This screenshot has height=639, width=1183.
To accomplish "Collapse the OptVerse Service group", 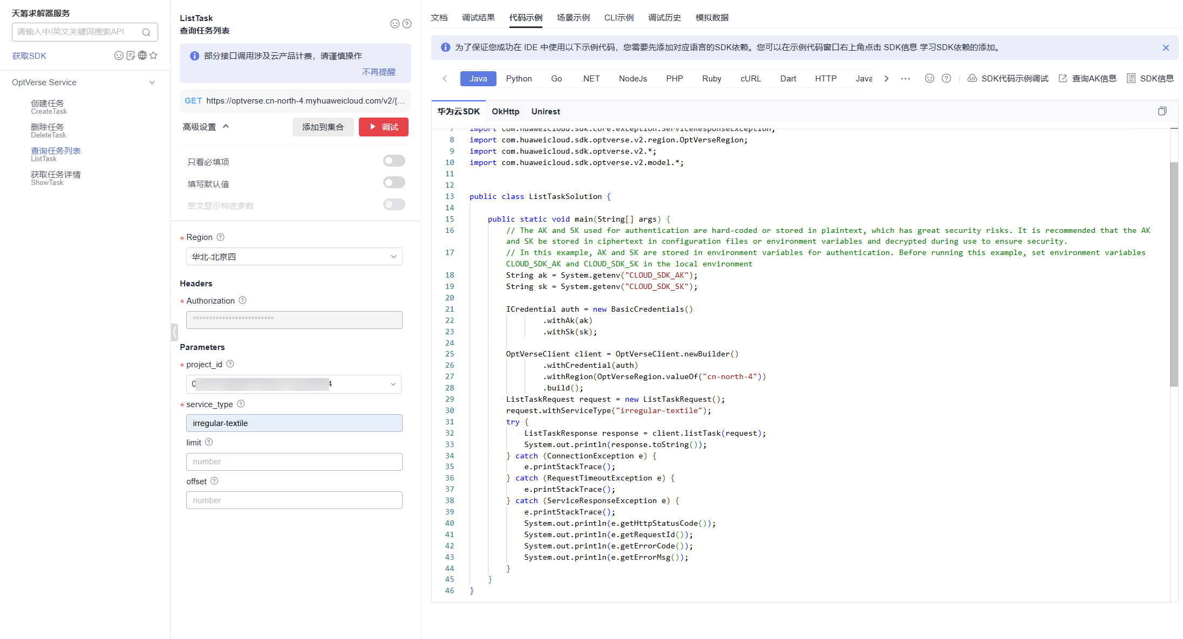I will coord(152,83).
